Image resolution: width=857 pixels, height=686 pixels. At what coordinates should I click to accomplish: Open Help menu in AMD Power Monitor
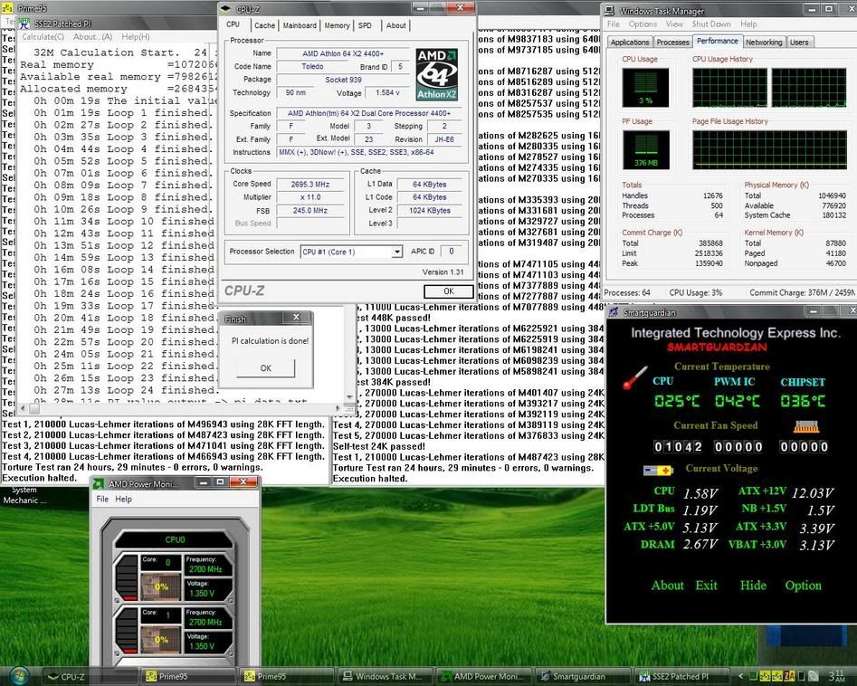click(123, 499)
